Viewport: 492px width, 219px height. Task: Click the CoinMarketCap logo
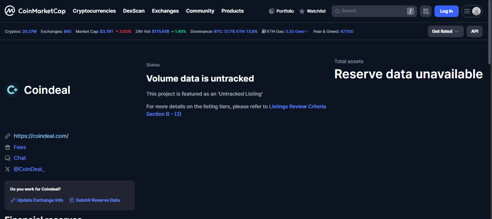point(35,11)
